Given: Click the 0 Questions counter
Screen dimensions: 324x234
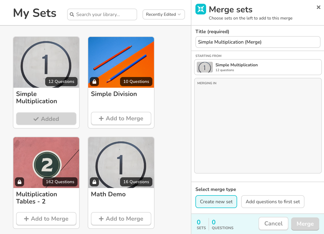Looking at the screenshot, I should click(x=223, y=225).
